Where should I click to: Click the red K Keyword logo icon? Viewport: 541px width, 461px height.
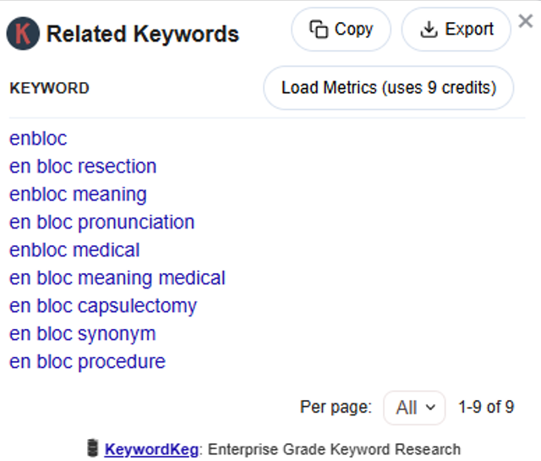click(x=23, y=34)
